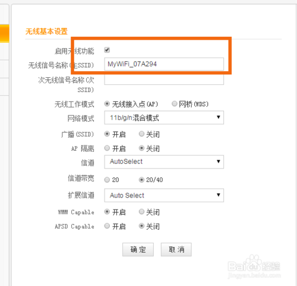Click the 确定 button
Viewport: 297px width, 286px height.
coord(138,249)
